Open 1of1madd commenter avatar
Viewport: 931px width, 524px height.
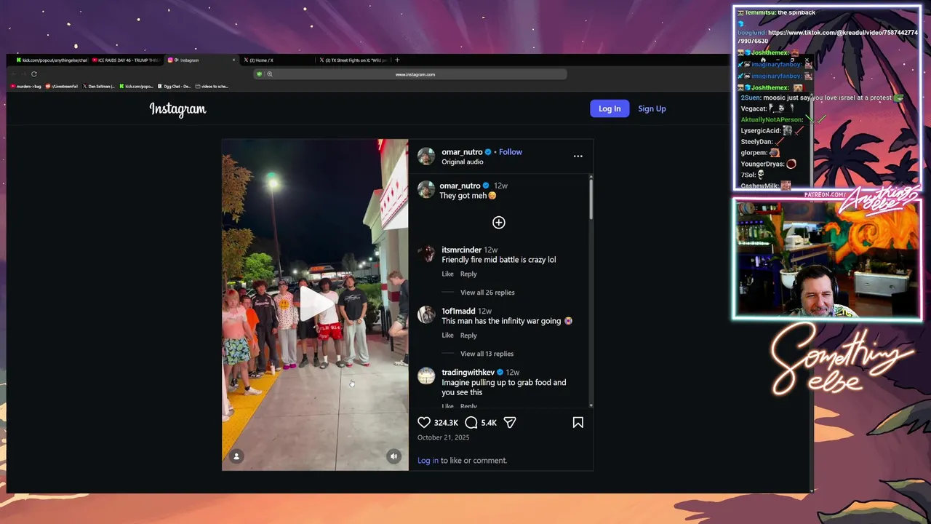(x=426, y=315)
